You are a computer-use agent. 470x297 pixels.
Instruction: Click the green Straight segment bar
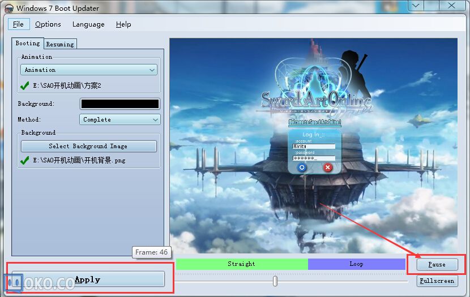[242, 264]
